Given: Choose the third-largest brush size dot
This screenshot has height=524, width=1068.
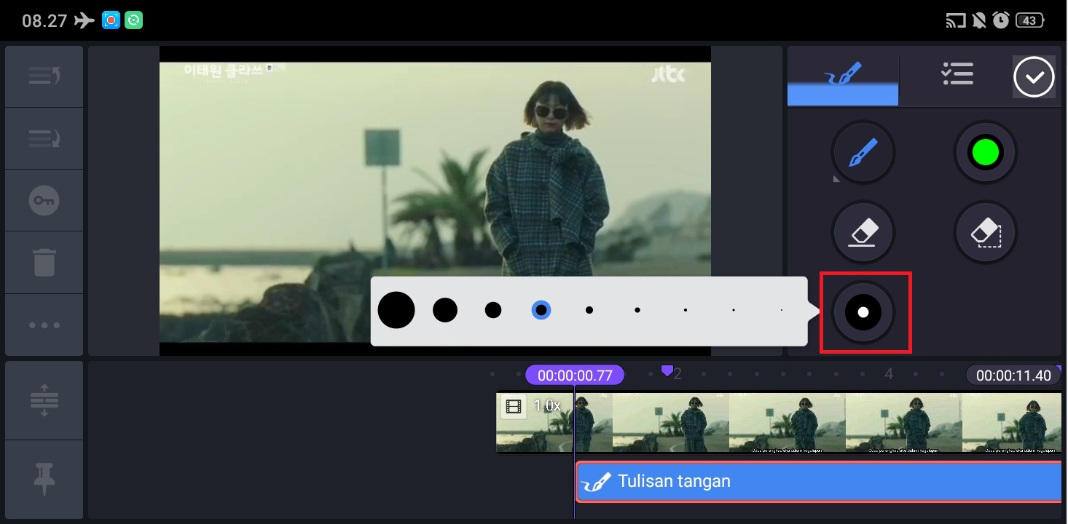Looking at the screenshot, I should coord(493,310).
